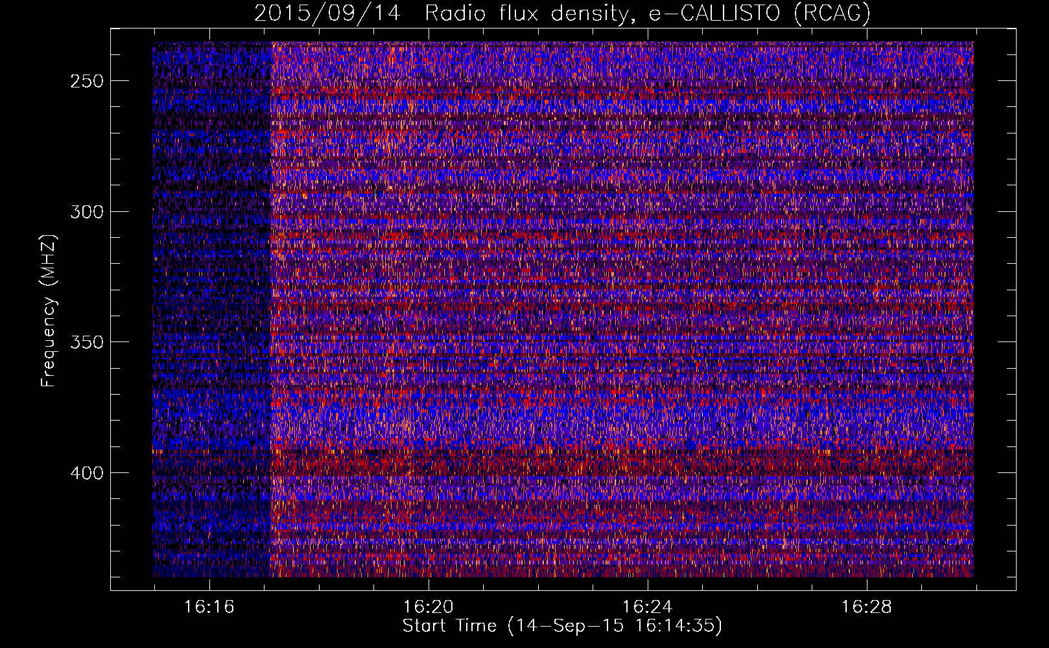Click the 250 frequency tick label
The width and height of the screenshot is (1049, 648).
pyautogui.click(x=87, y=82)
